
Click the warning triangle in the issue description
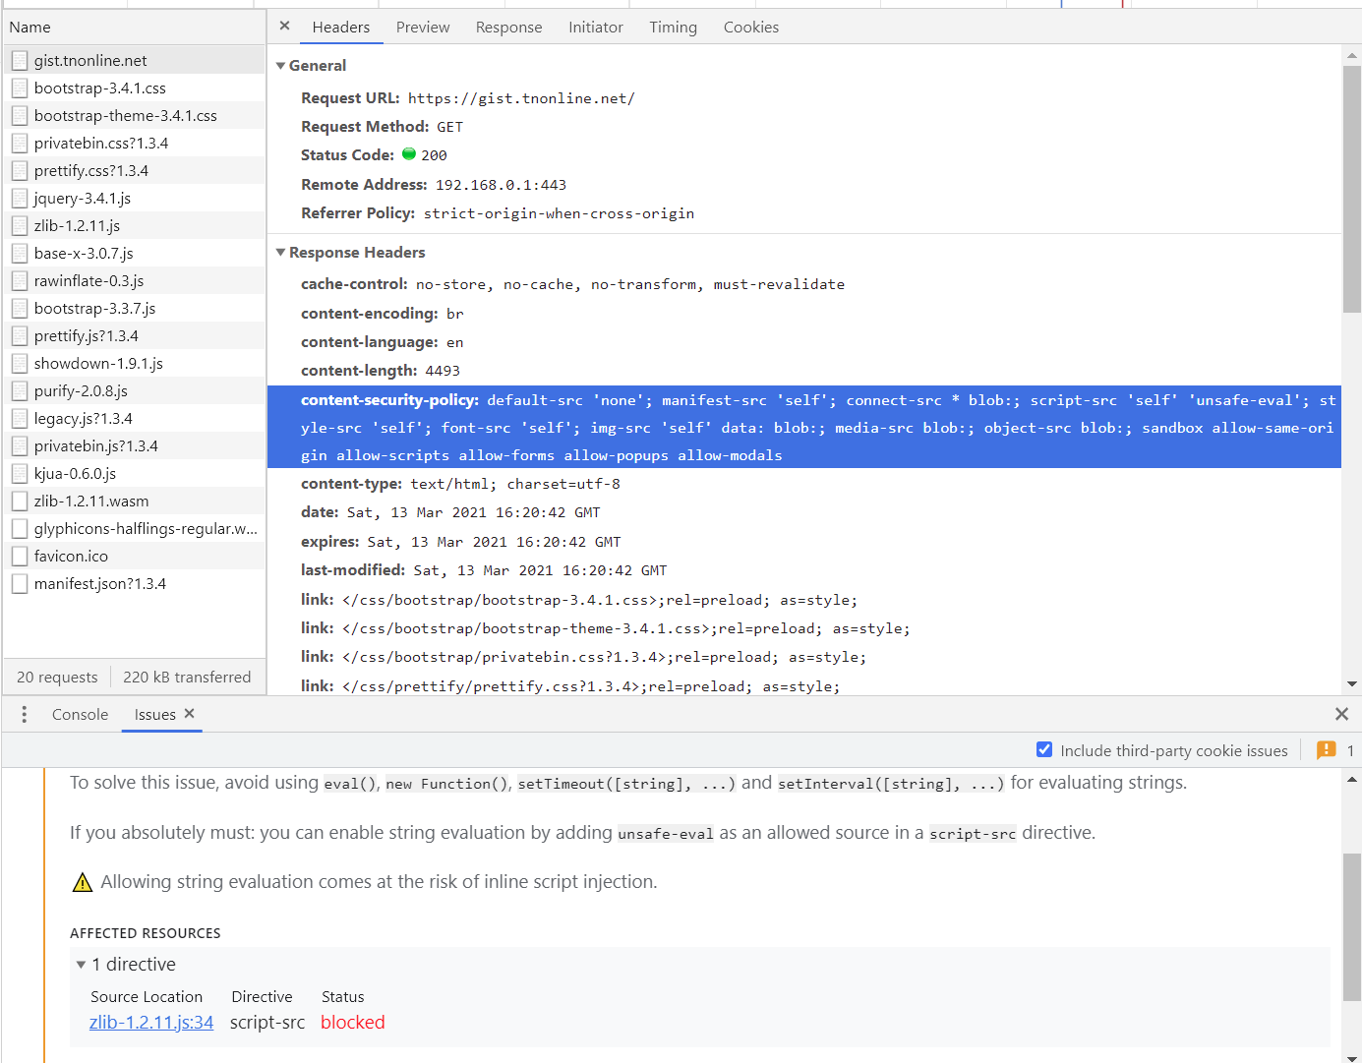(83, 881)
